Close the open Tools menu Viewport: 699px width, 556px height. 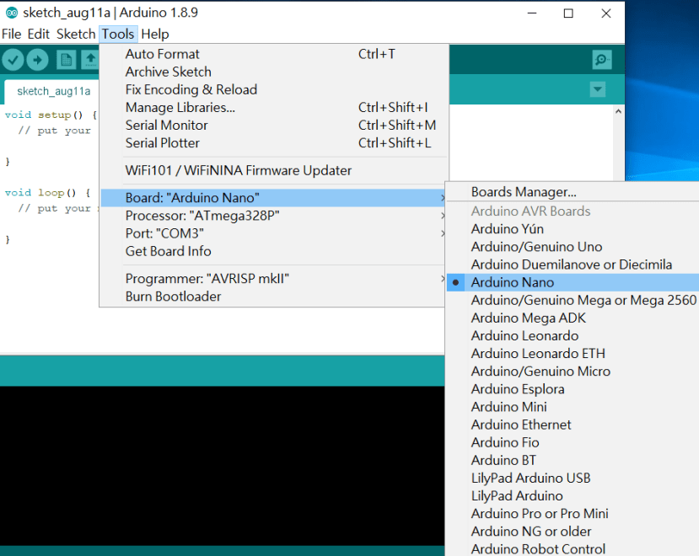tap(118, 34)
